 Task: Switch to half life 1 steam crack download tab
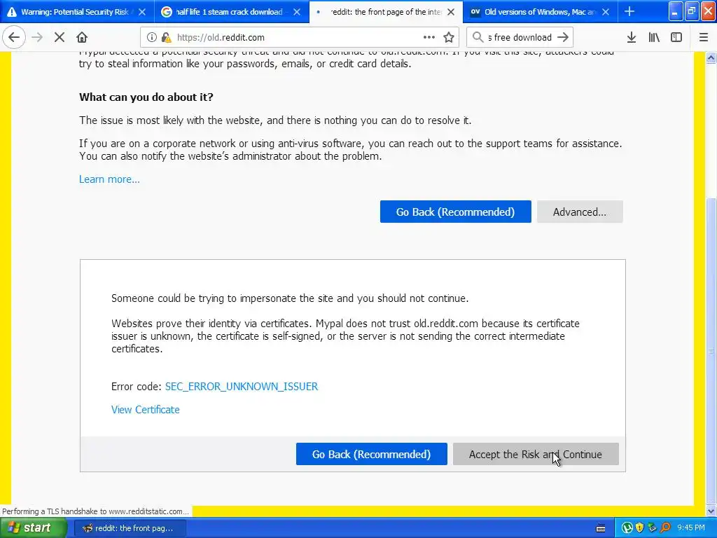231,12
